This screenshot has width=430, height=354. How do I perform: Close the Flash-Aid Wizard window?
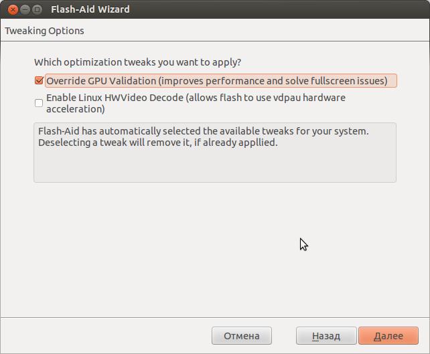13,9
